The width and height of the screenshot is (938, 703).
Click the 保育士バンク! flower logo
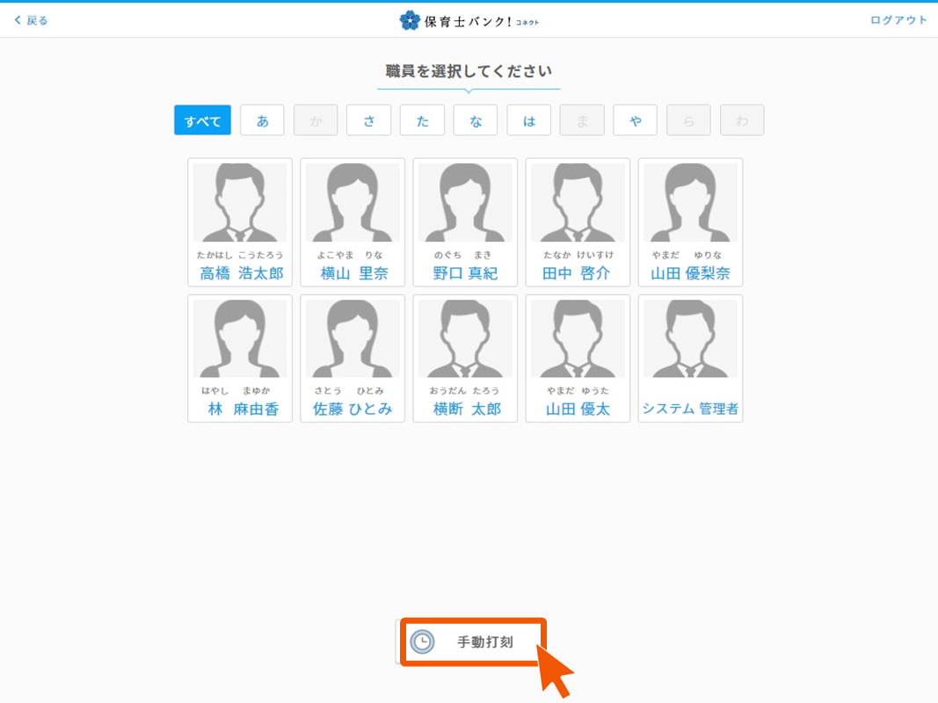pos(409,20)
